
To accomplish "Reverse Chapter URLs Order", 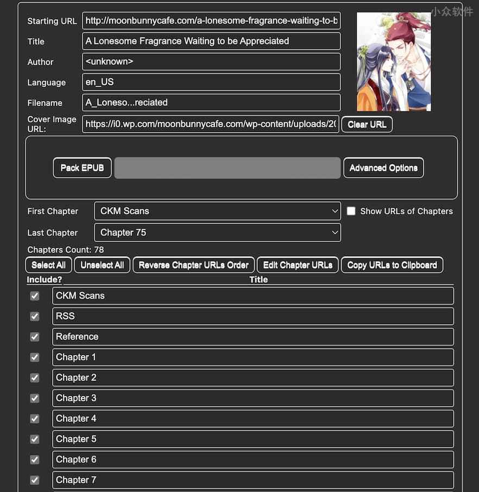I will tap(193, 265).
